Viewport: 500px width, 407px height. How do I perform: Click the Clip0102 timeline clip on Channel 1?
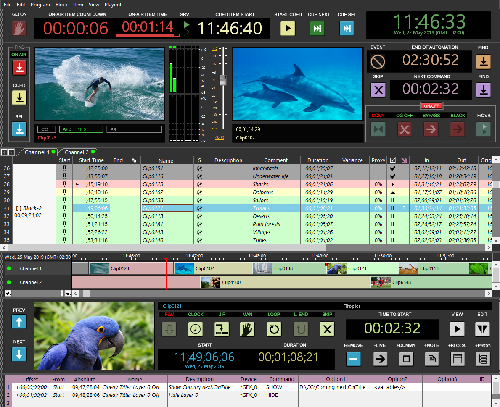click(213, 268)
